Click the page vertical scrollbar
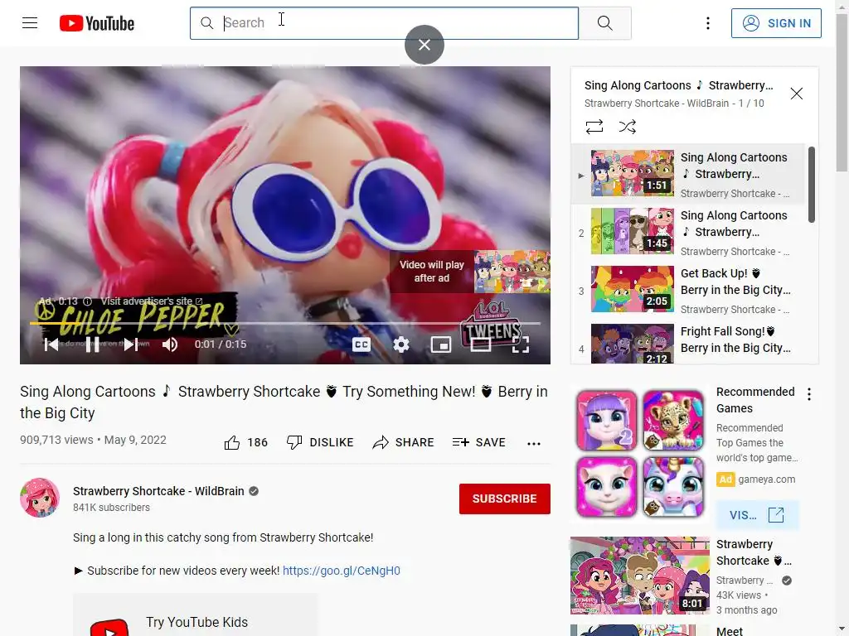Image resolution: width=849 pixels, height=636 pixels. click(x=842, y=92)
